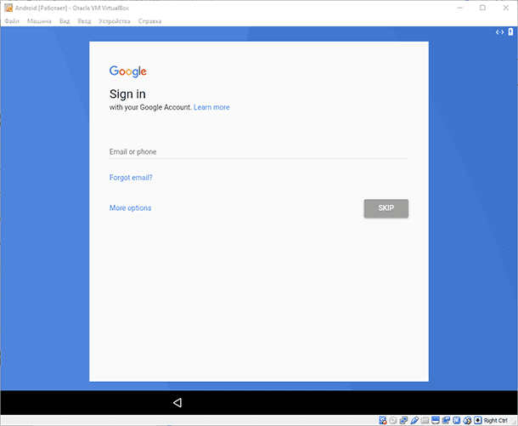Image resolution: width=518 pixels, height=426 pixels.
Task: Minimize the VirtualBox window
Action: pyautogui.click(x=460, y=8)
